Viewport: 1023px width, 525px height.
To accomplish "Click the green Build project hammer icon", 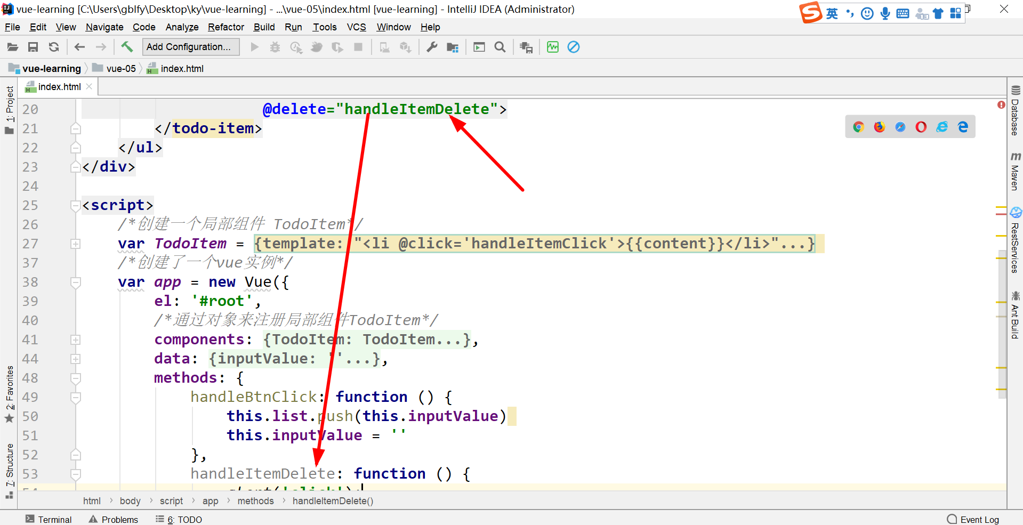I will (127, 47).
